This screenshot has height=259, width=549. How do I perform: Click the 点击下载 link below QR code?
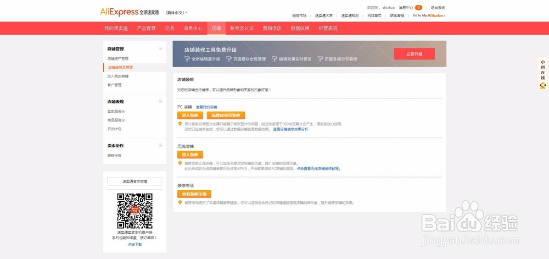pyautogui.click(x=135, y=244)
